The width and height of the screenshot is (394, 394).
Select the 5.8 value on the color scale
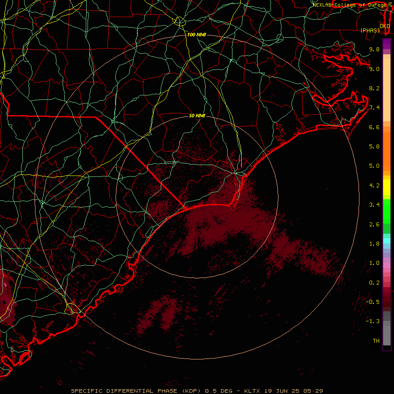[x=374, y=147]
